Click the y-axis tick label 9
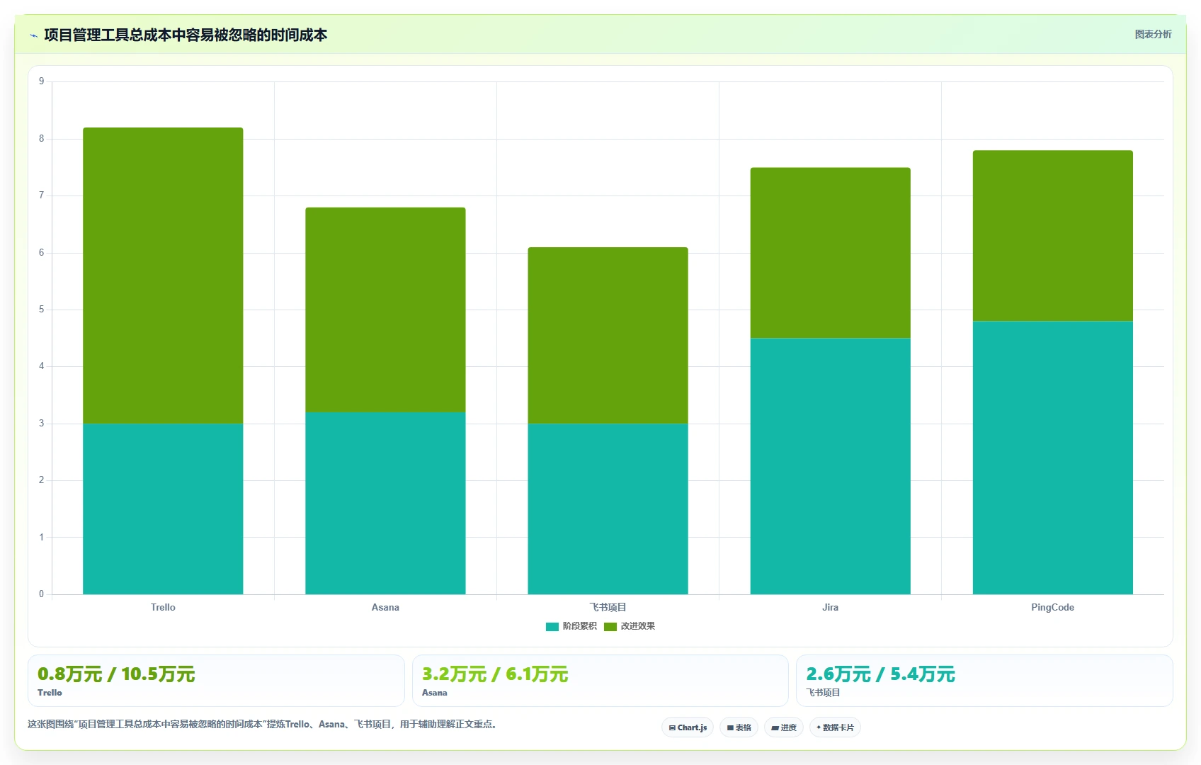Viewport: 1201px width, 765px height. (x=42, y=81)
